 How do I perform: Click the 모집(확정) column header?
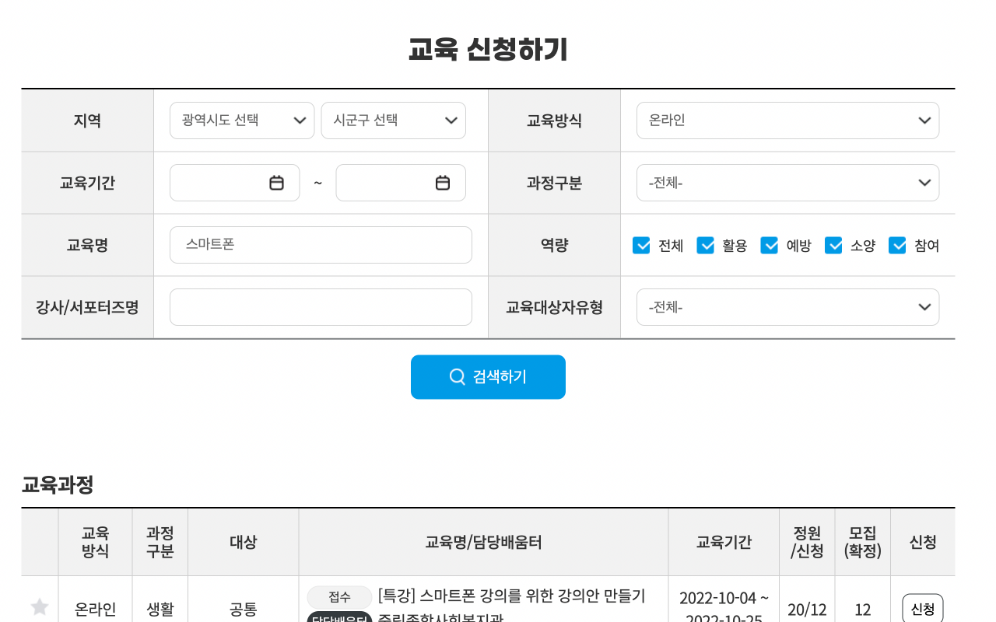862,542
